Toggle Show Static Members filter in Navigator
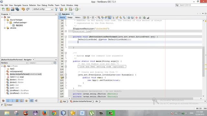 coord(13,101)
